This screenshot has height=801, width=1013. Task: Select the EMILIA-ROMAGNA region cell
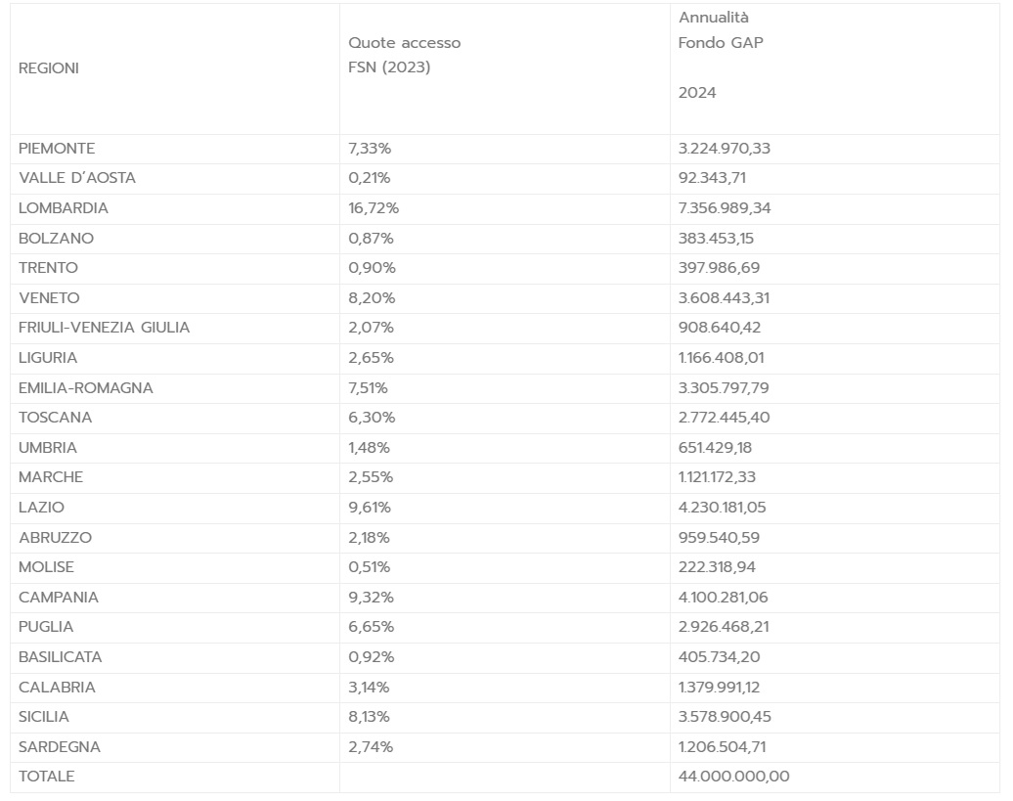pyautogui.click(x=86, y=387)
